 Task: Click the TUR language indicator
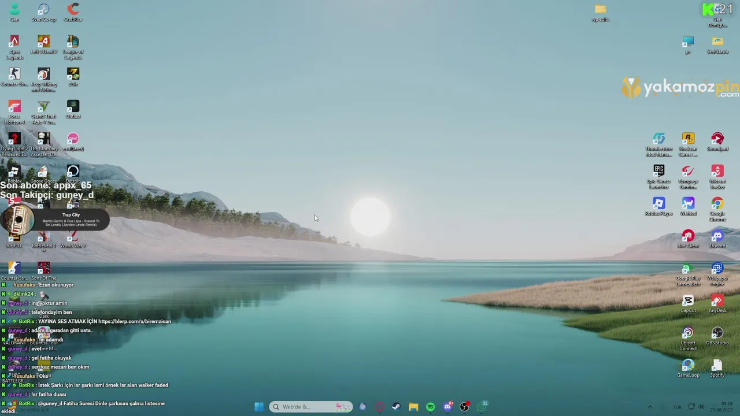pos(677,407)
